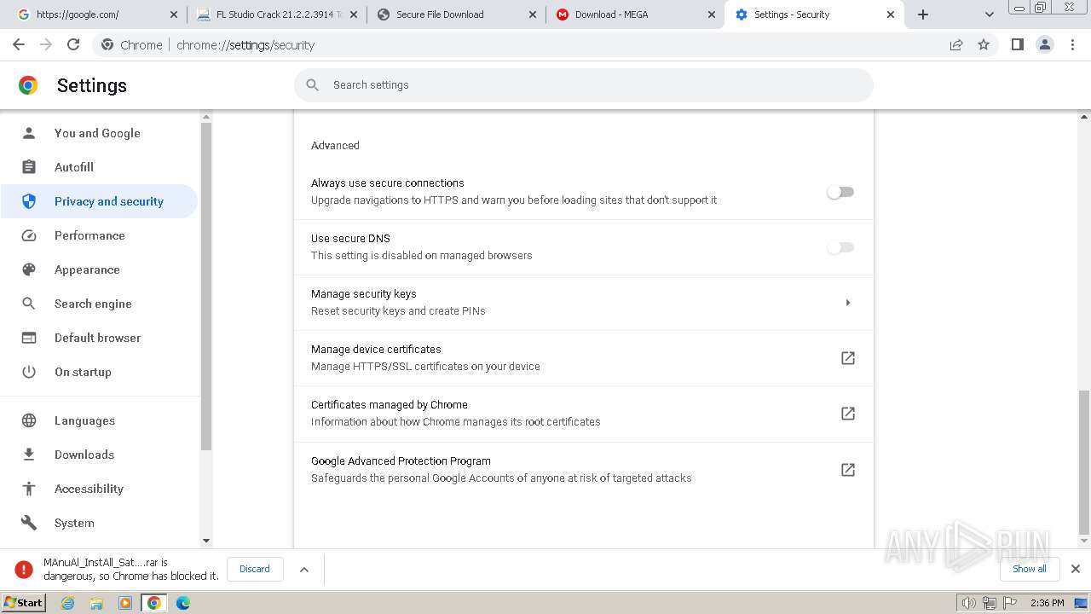Click the Chrome logo beside Settings

[28, 85]
